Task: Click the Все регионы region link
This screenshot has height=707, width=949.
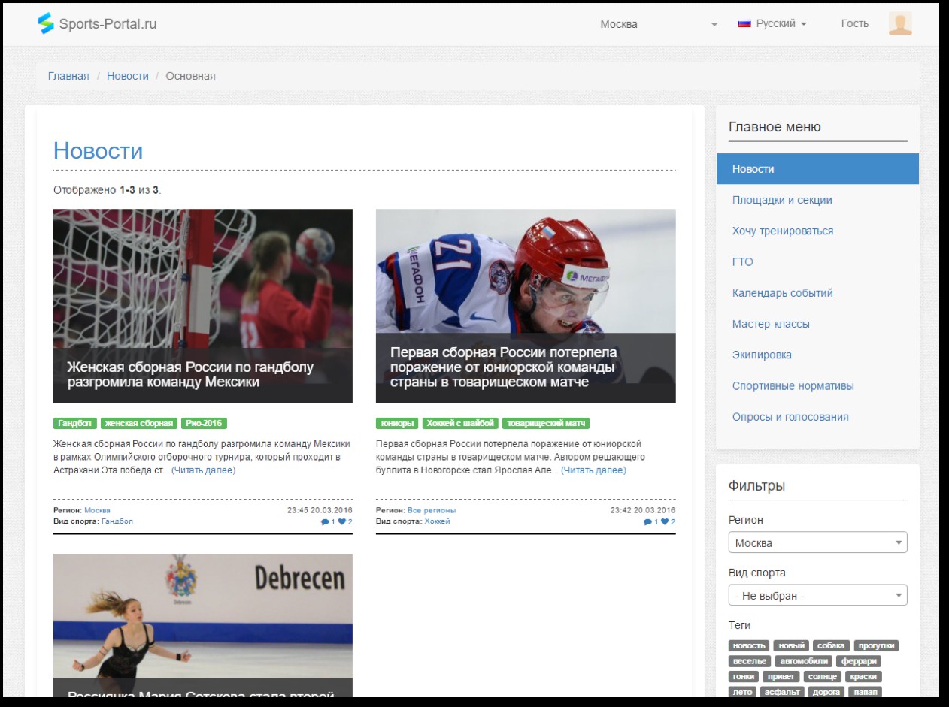Action: point(431,510)
